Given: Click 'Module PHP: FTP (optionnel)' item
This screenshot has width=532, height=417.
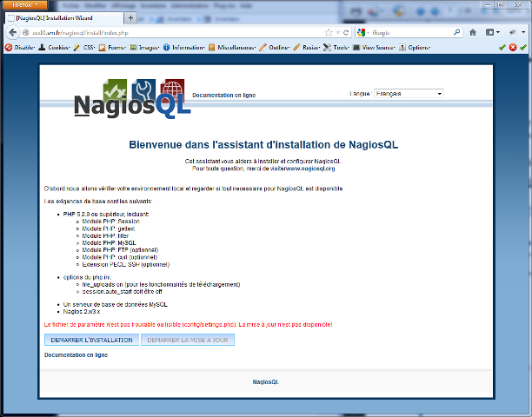Looking at the screenshot, I should click(x=120, y=250).
